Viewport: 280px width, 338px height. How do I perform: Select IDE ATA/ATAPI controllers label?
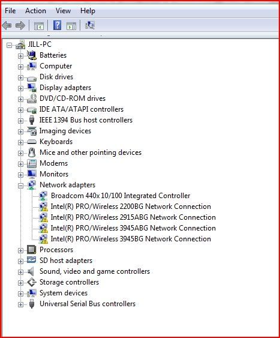82,109
